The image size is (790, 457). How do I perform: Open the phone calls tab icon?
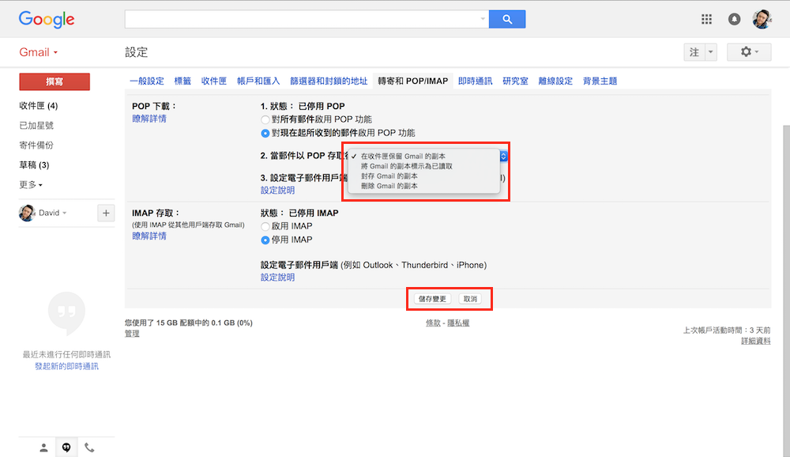[89, 448]
